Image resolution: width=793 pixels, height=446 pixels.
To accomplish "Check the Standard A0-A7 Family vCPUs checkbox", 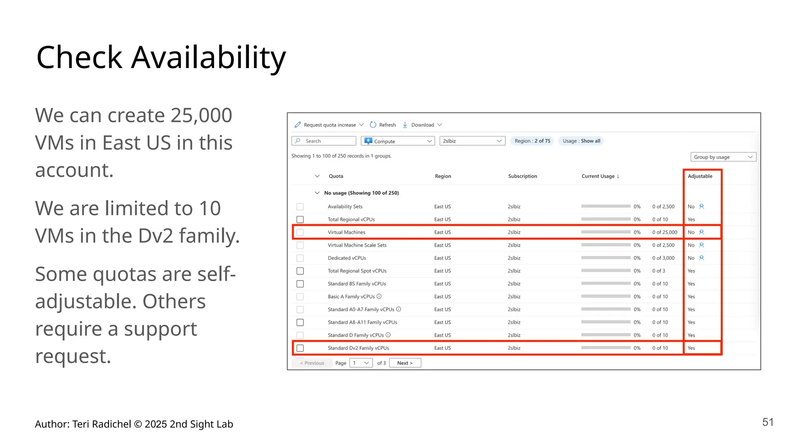I will [300, 310].
